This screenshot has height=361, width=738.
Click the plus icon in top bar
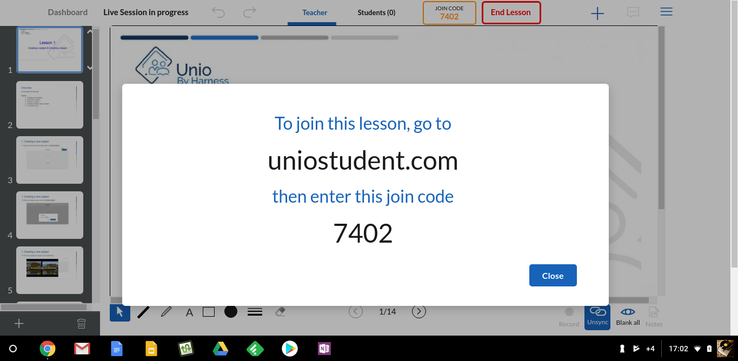pos(597,14)
